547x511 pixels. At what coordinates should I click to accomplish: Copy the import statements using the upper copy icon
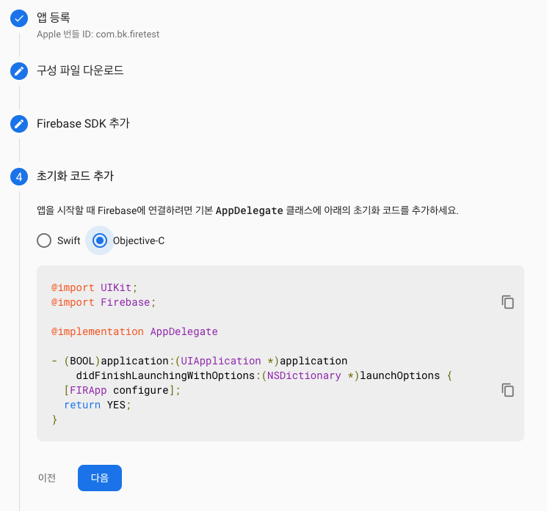pyautogui.click(x=507, y=302)
